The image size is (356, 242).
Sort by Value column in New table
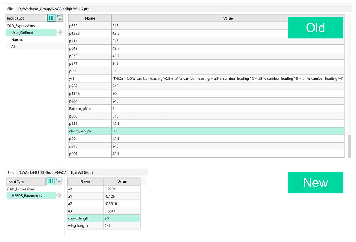(x=122, y=182)
